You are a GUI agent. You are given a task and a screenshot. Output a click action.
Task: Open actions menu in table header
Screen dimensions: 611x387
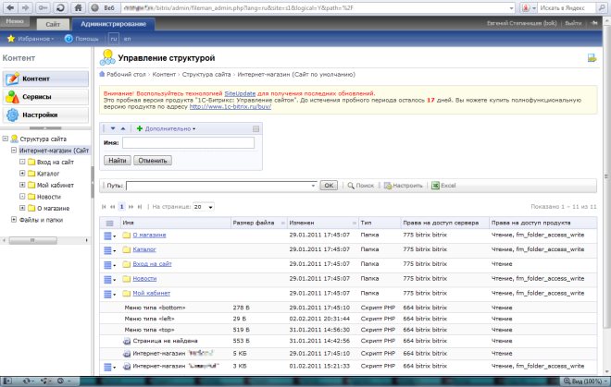(109, 223)
